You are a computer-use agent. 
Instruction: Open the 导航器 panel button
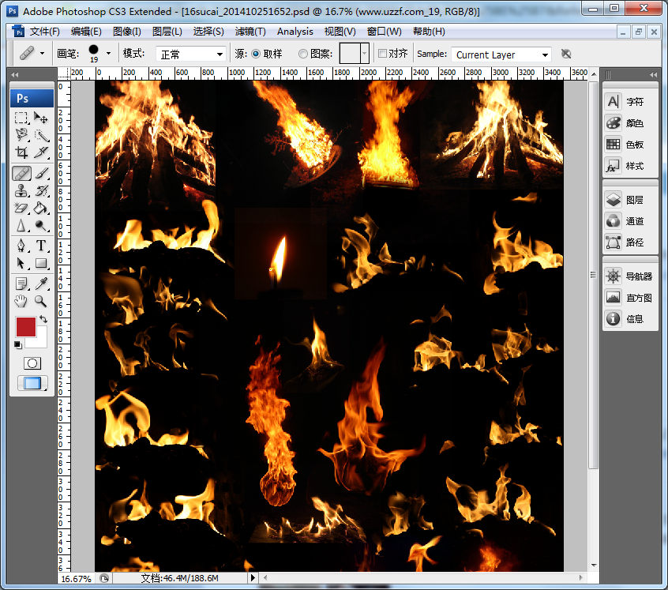(x=625, y=276)
